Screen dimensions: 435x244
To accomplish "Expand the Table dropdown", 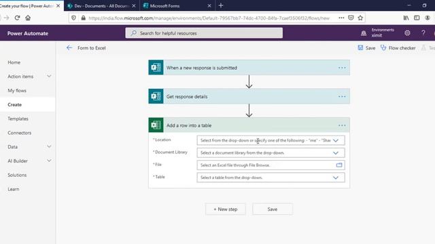I will [x=335, y=178].
